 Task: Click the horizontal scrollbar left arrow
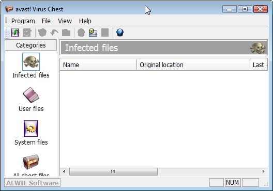[x=64, y=172]
